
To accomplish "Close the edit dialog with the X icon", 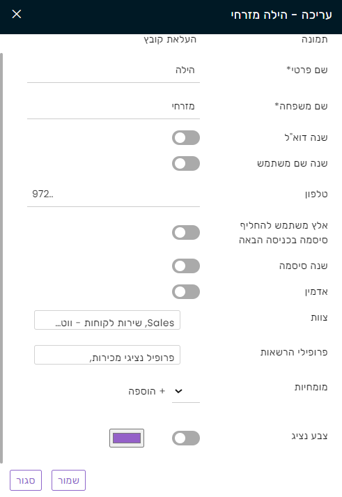I will (x=17, y=14).
